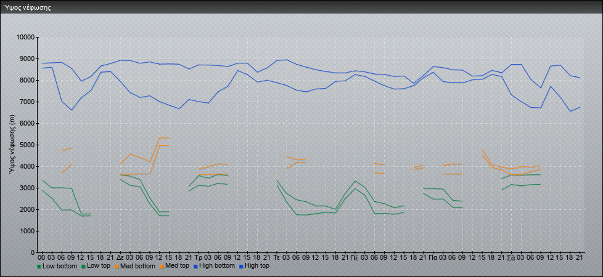Image resolution: width=603 pixels, height=277 pixels.
Task: Select the 'Πέ' day marker on the x-axis
Action: [x=355, y=257]
